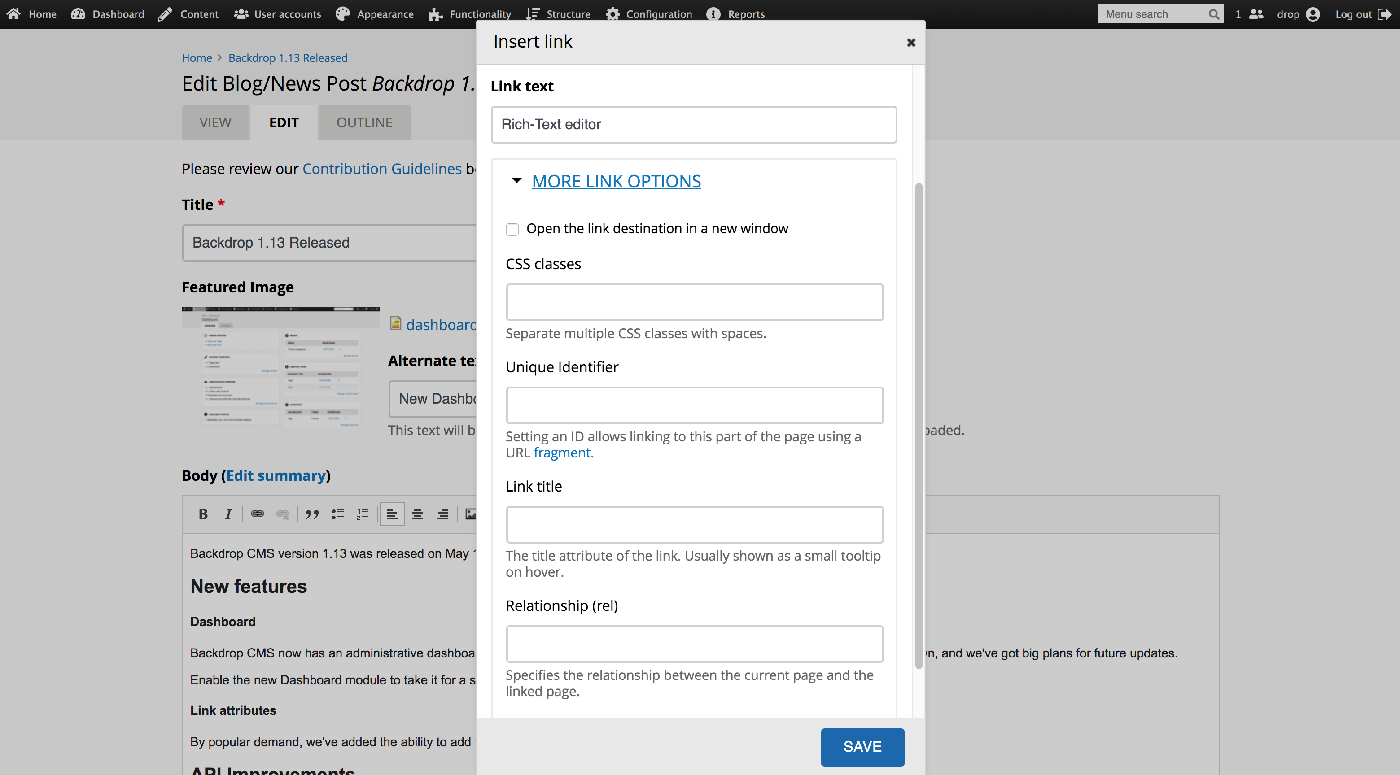Click the Title input field
The width and height of the screenshot is (1400, 775).
pyautogui.click(x=329, y=243)
